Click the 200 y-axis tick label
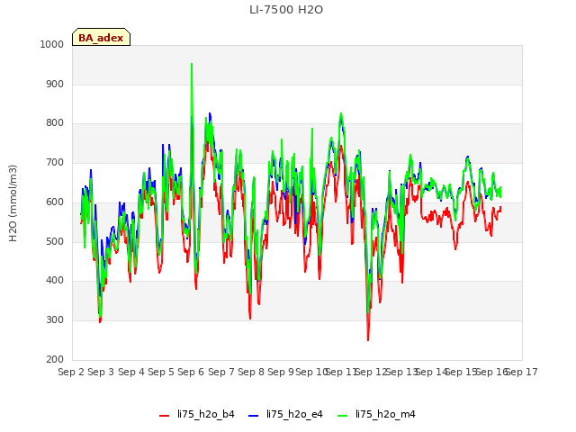This screenshot has width=576, height=432. click(x=55, y=359)
